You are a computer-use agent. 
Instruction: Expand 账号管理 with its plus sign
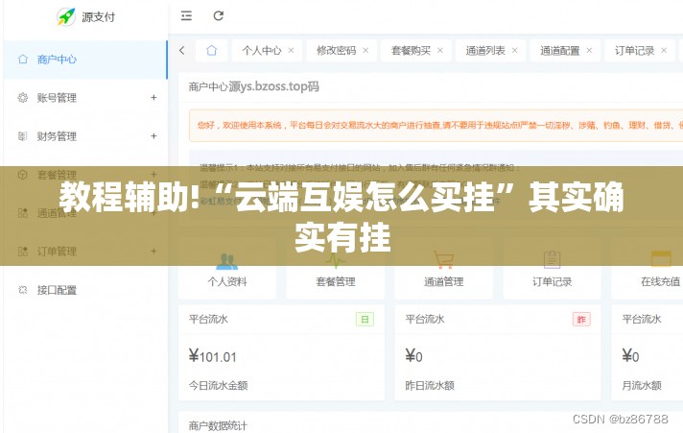(x=153, y=98)
